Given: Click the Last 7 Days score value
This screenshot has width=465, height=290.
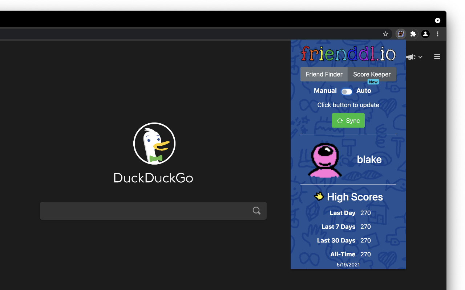Looking at the screenshot, I should (x=365, y=227).
